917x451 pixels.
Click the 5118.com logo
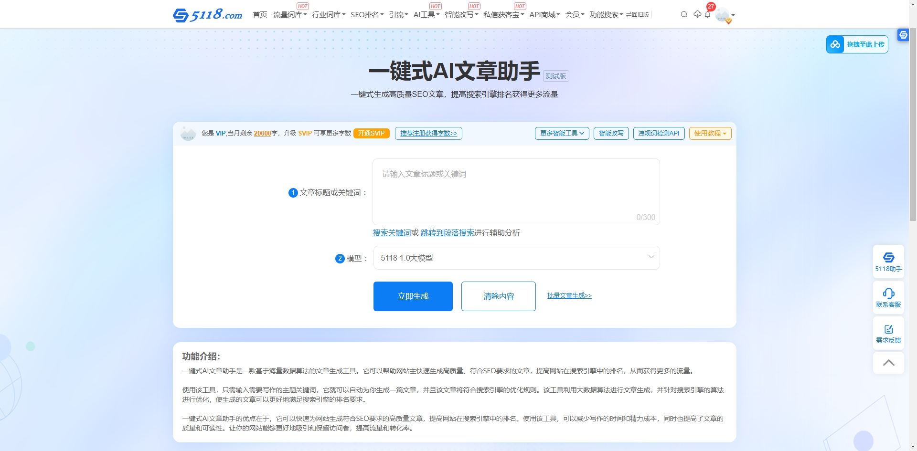pos(207,14)
